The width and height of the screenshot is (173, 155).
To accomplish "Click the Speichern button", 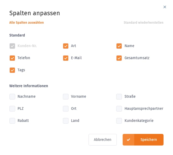I will pyautogui.click(x=143, y=140).
